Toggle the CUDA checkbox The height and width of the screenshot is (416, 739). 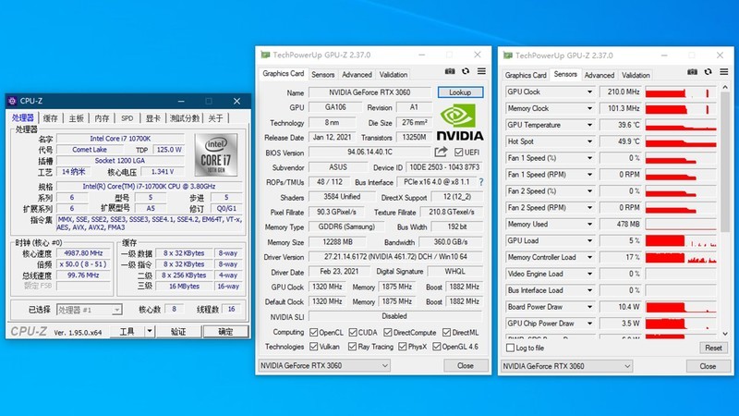pyautogui.click(x=353, y=333)
